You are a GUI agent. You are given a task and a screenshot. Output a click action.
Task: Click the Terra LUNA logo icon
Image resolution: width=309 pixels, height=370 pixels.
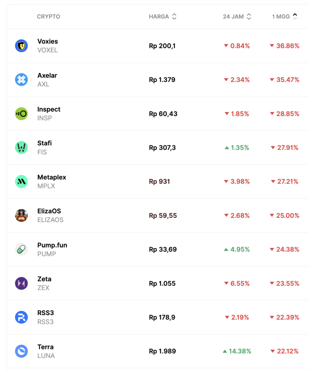pyautogui.click(x=21, y=351)
